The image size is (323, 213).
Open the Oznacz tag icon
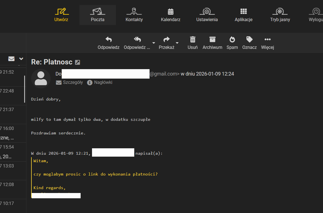249,39
